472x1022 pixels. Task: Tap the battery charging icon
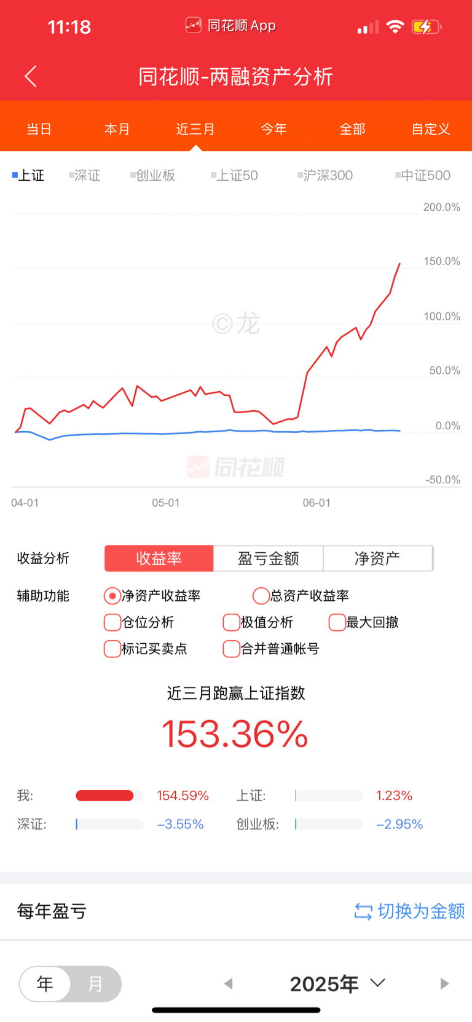[426, 26]
